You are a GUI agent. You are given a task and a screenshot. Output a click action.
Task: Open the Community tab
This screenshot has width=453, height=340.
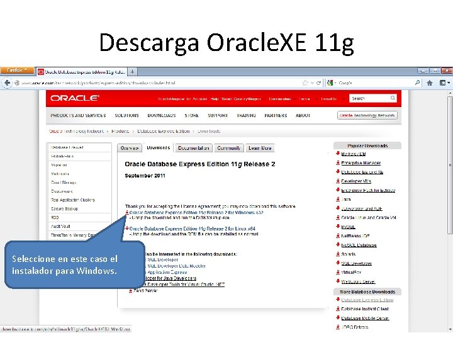coord(229,148)
